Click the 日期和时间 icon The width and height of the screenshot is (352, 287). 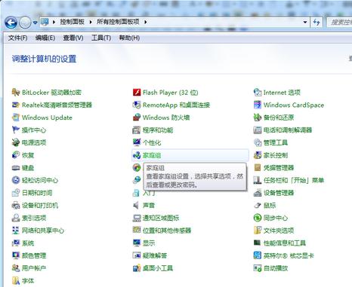(16, 193)
